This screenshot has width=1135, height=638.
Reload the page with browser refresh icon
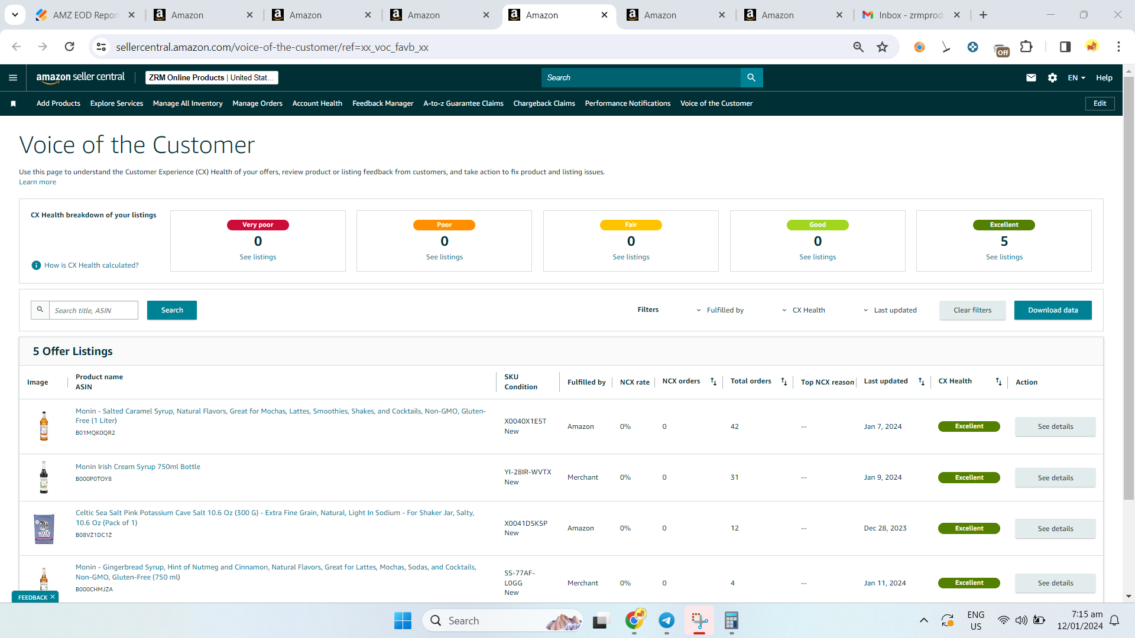[70, 47]
